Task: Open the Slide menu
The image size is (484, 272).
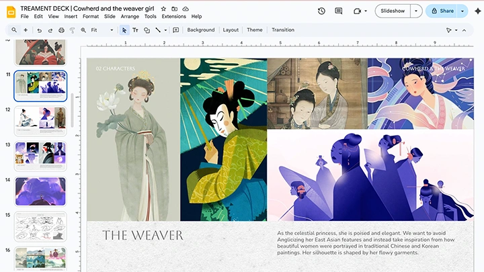Action: pyautogui.click(x=110, y=17)
